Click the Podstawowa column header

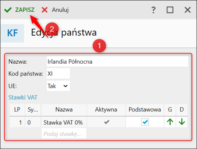145,110
